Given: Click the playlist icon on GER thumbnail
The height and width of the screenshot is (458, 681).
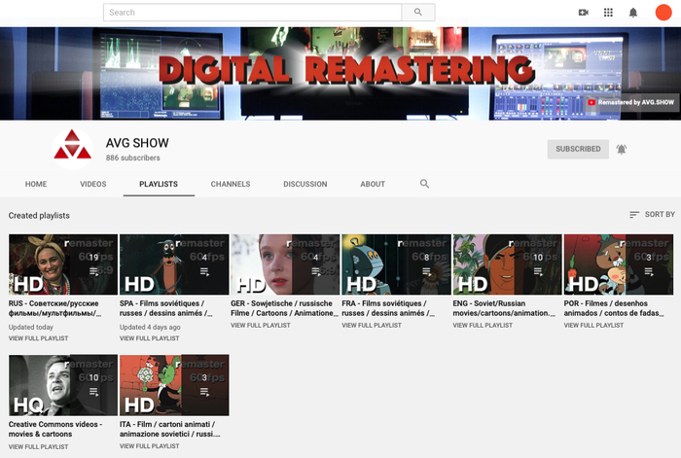Looking at the screenshot, I should point(316,271).
